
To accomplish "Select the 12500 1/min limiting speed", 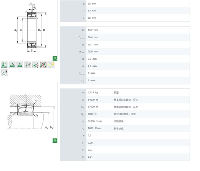I will point(95,121).
